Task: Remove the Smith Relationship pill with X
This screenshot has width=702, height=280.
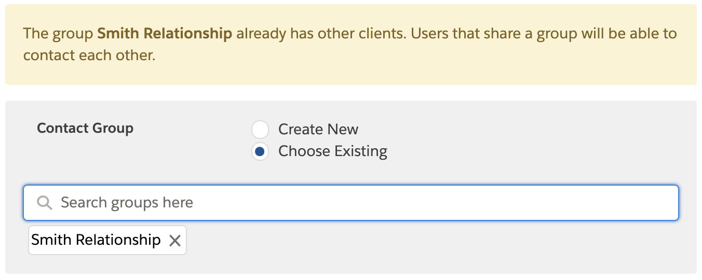Action: coord(175,241)
